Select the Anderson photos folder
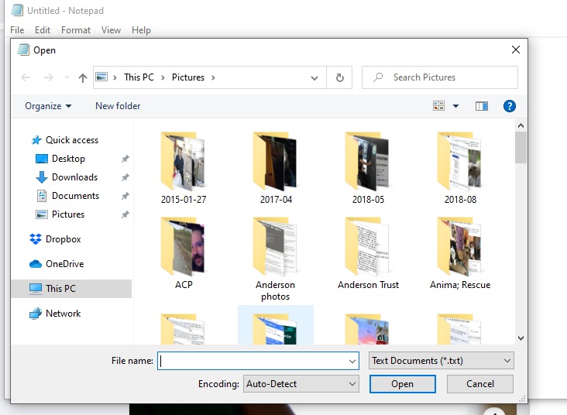This screenshot has height=415, width=567. tap(276, 259)
